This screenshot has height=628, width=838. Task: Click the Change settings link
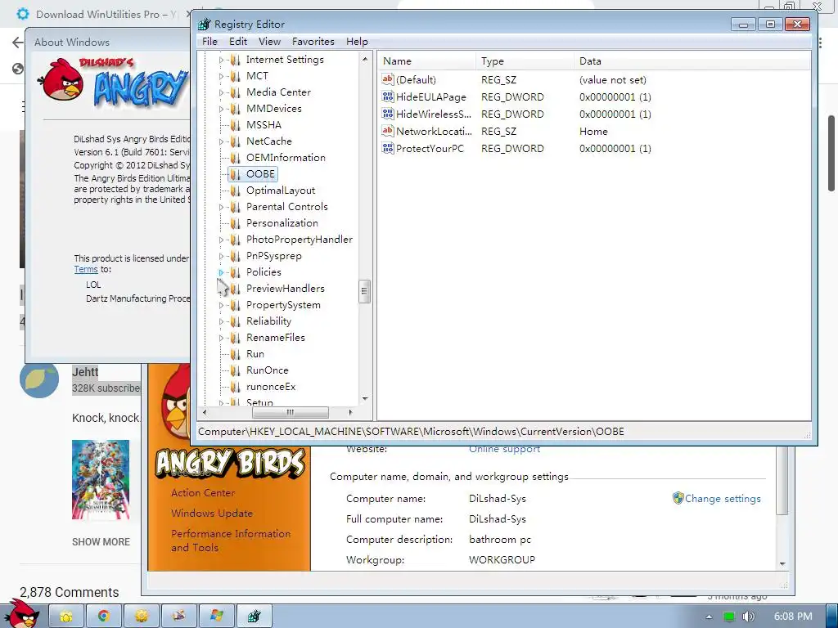click(723, 498)
